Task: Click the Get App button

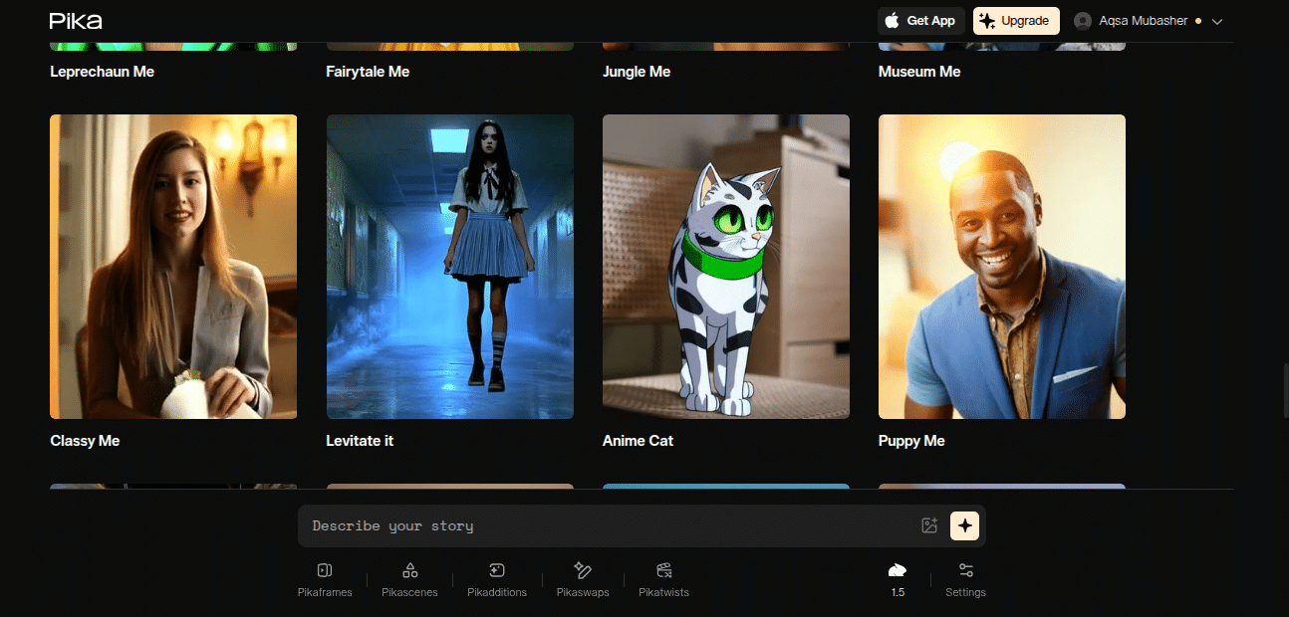Action: click(920, 21)
